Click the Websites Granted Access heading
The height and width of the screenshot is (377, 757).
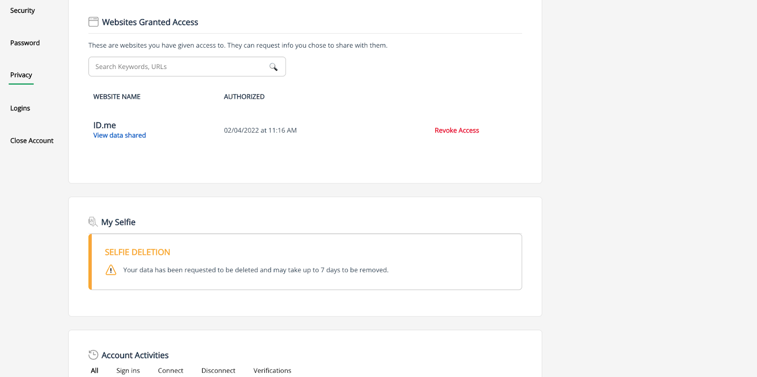point(150,22)
